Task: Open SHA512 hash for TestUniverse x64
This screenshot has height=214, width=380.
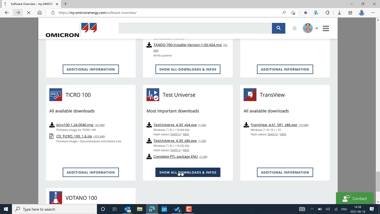Action: coord(175,134)
